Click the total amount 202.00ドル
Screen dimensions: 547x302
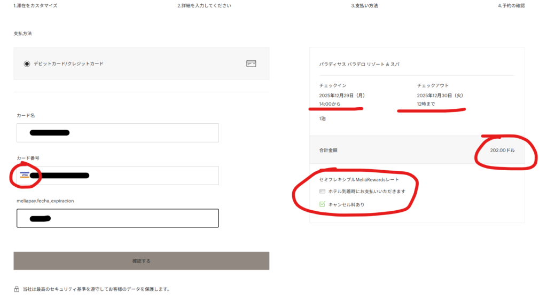(502, 150)
